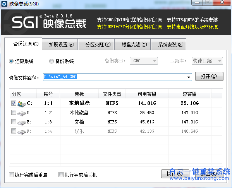Screen dimensions: 232x188
Task: Click the 45.61G free space cell
Action: tap(147, 122)
